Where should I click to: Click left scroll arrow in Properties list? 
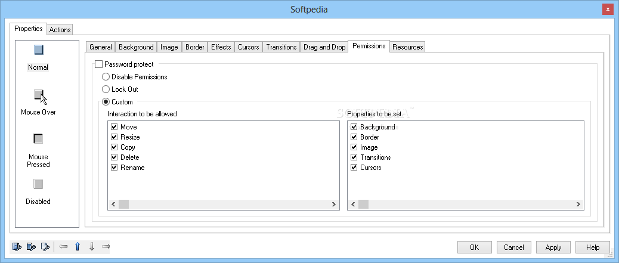353,204
